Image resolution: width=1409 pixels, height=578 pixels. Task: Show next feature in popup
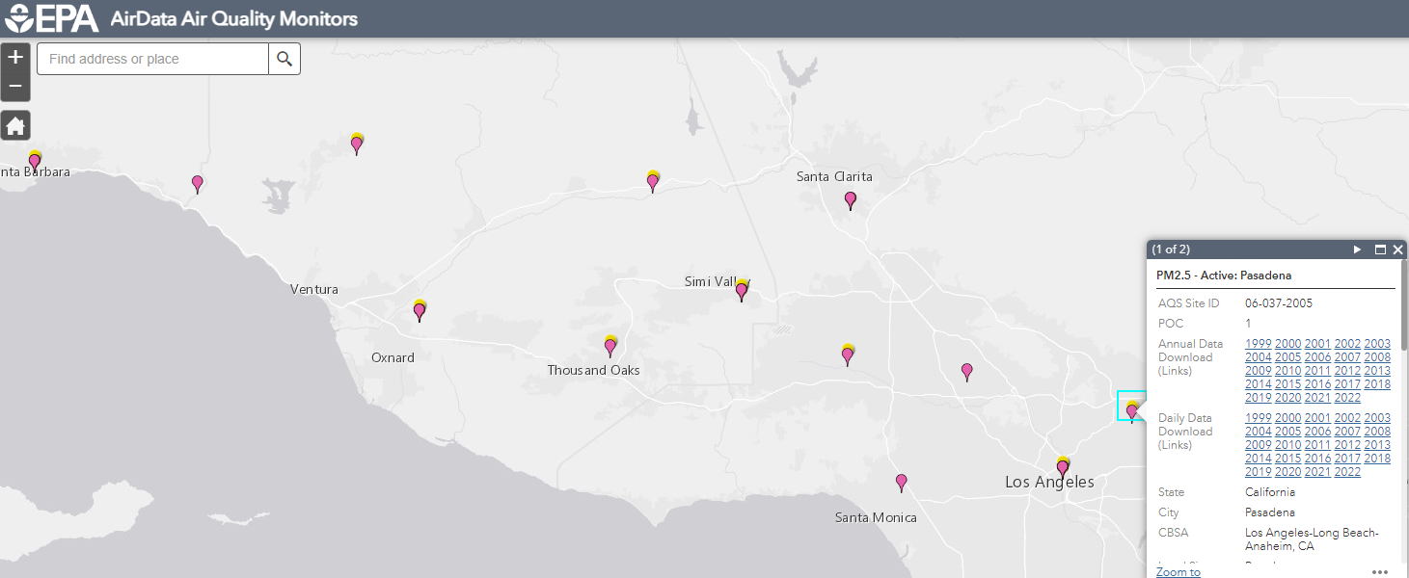1358,250
